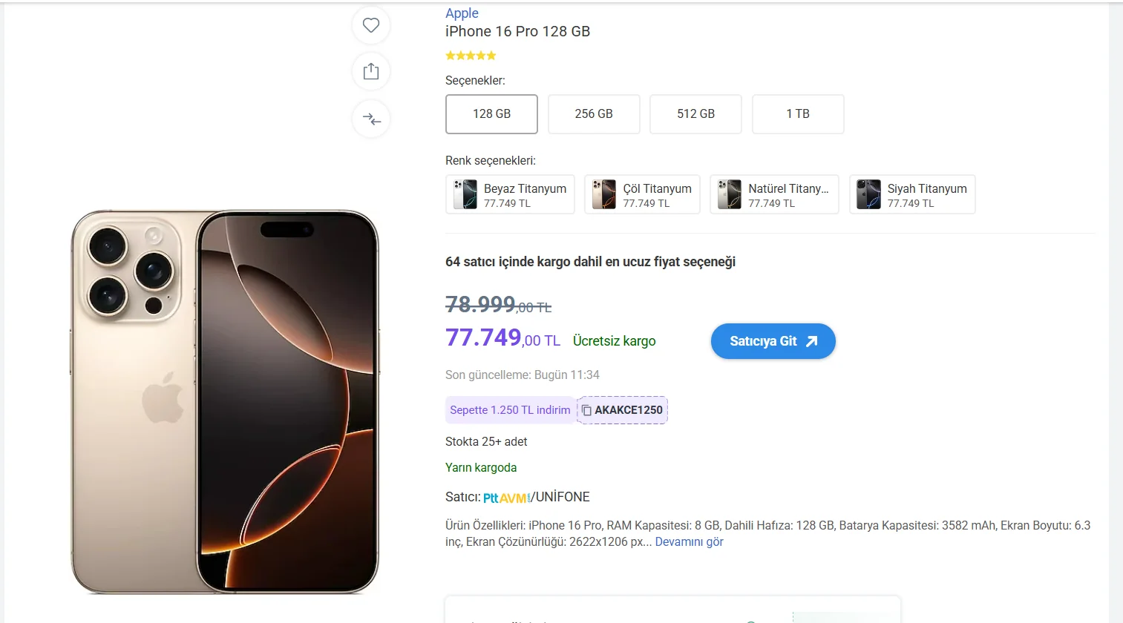Select Natürel Titanyum color option
1123x623 pixels.
(x=774, y=194)
